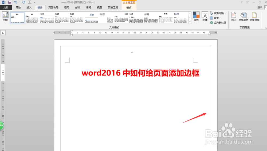Click the Word application icon in title bar
This screenshot has height=151, width=267.
tap(3, 2)
